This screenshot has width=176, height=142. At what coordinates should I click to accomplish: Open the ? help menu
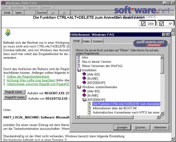[x=54, y=7]
